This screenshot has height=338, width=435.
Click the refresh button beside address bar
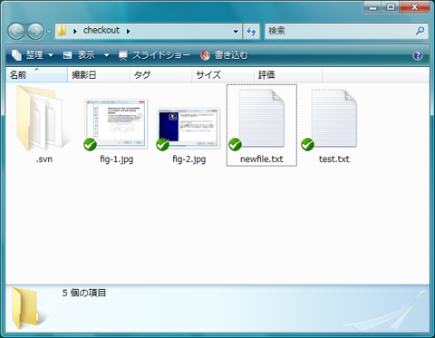coord(251,31)
